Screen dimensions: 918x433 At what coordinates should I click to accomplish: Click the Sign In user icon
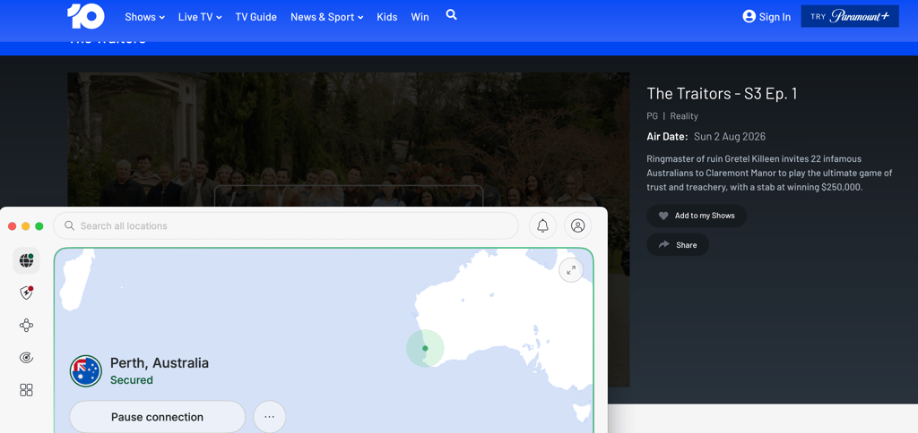(749, 16)
